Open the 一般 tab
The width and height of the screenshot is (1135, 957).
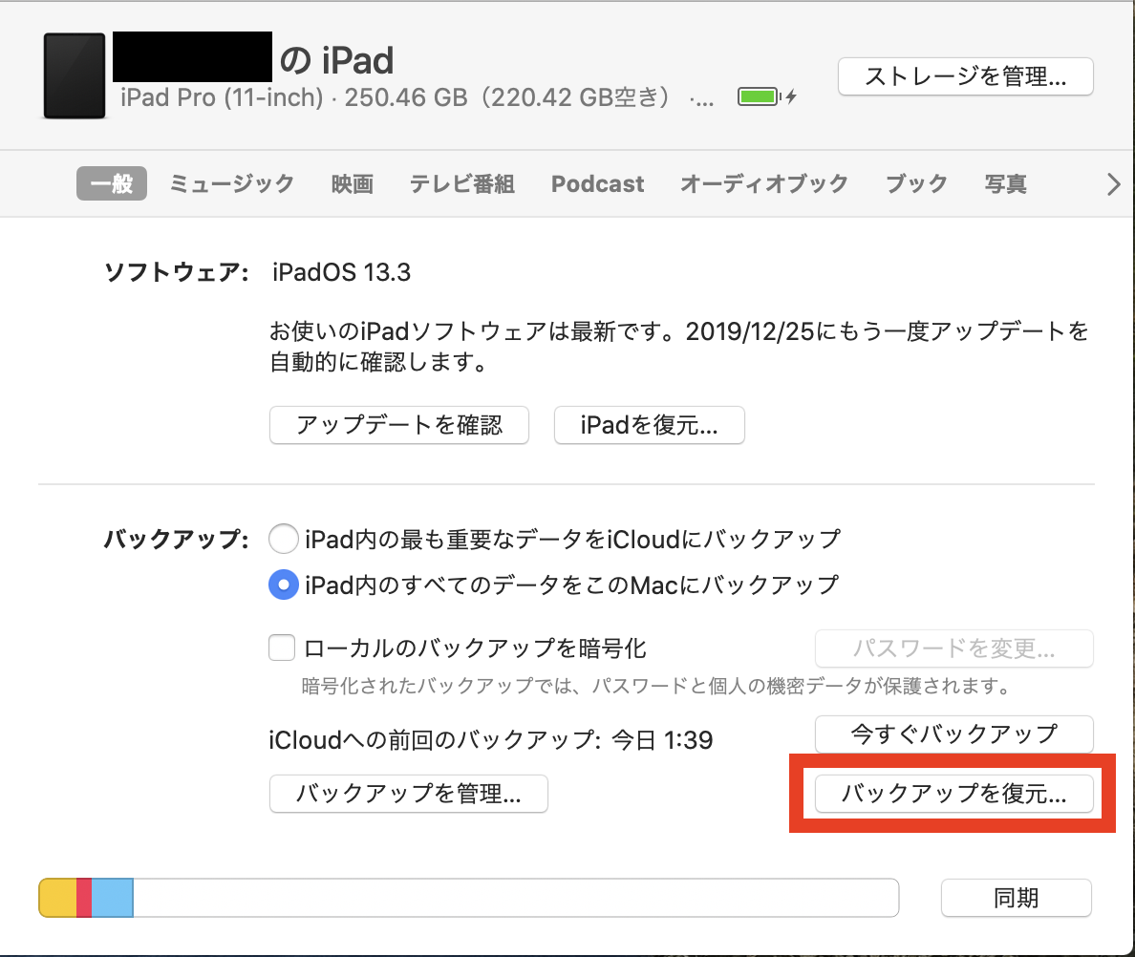coord(112,183)
